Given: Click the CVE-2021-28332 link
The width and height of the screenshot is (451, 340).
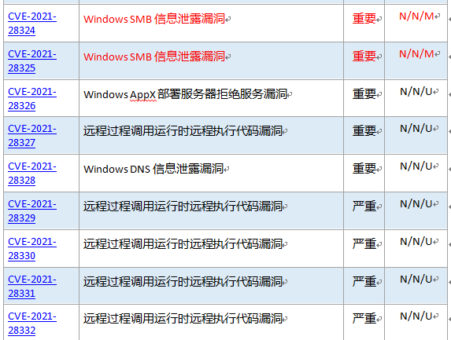Looking at the screenshot, I should [32, 323].
